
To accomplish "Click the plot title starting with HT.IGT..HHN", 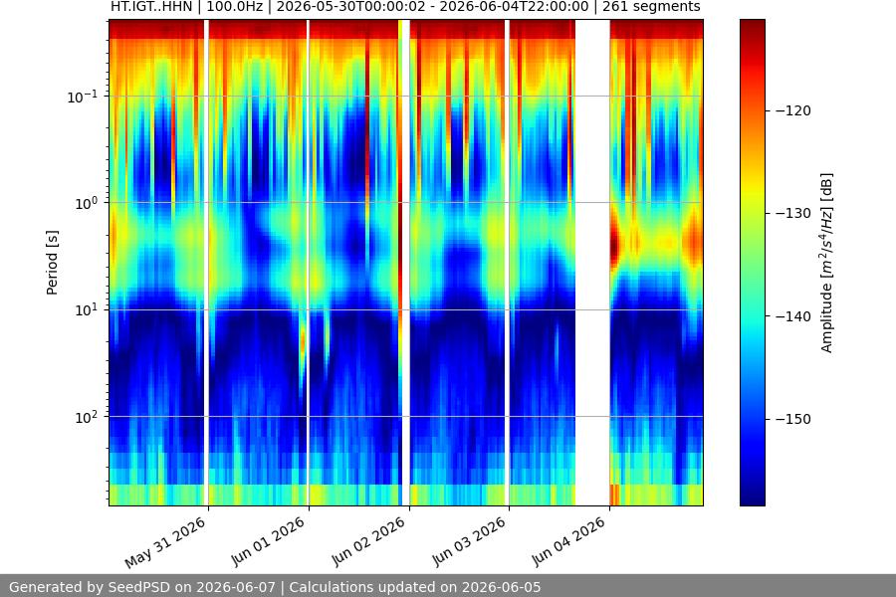I will pyautogui.click(x=405, y=7).
